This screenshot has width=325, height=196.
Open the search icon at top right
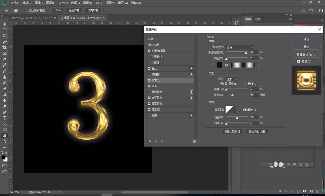(304, 11)
